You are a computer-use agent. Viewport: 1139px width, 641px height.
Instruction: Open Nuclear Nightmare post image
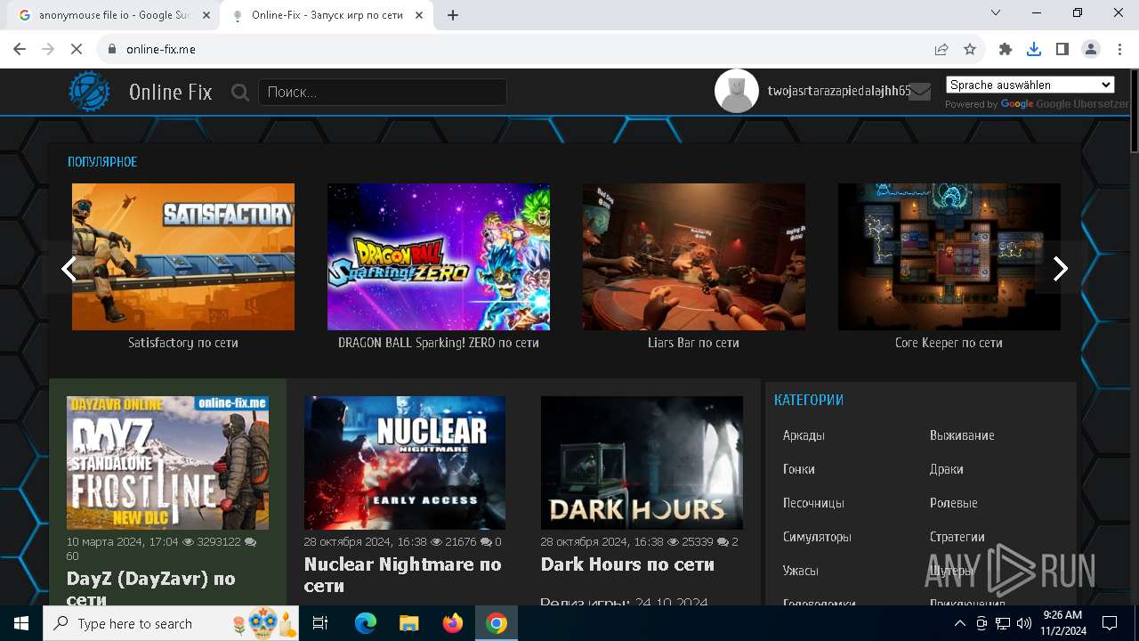point(405,463)
